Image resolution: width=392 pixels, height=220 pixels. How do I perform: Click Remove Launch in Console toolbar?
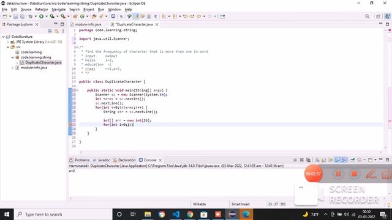(302, 160)
